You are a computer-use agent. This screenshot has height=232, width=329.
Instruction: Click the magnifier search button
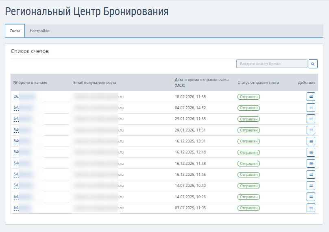point(313,64)
